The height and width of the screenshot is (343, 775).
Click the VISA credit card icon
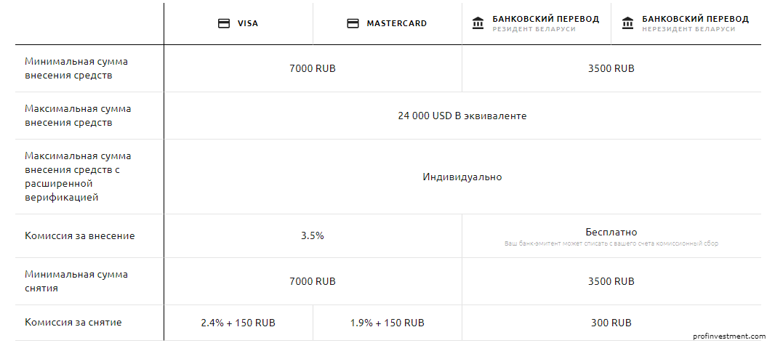tap(224, 24)
